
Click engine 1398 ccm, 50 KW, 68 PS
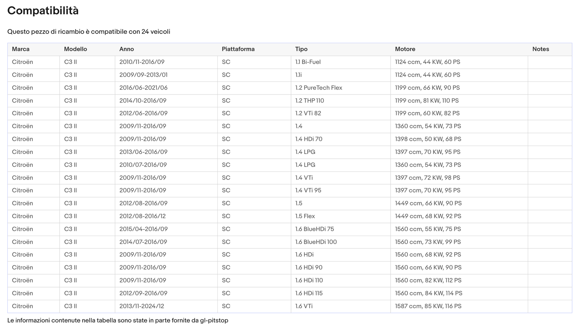428,139
